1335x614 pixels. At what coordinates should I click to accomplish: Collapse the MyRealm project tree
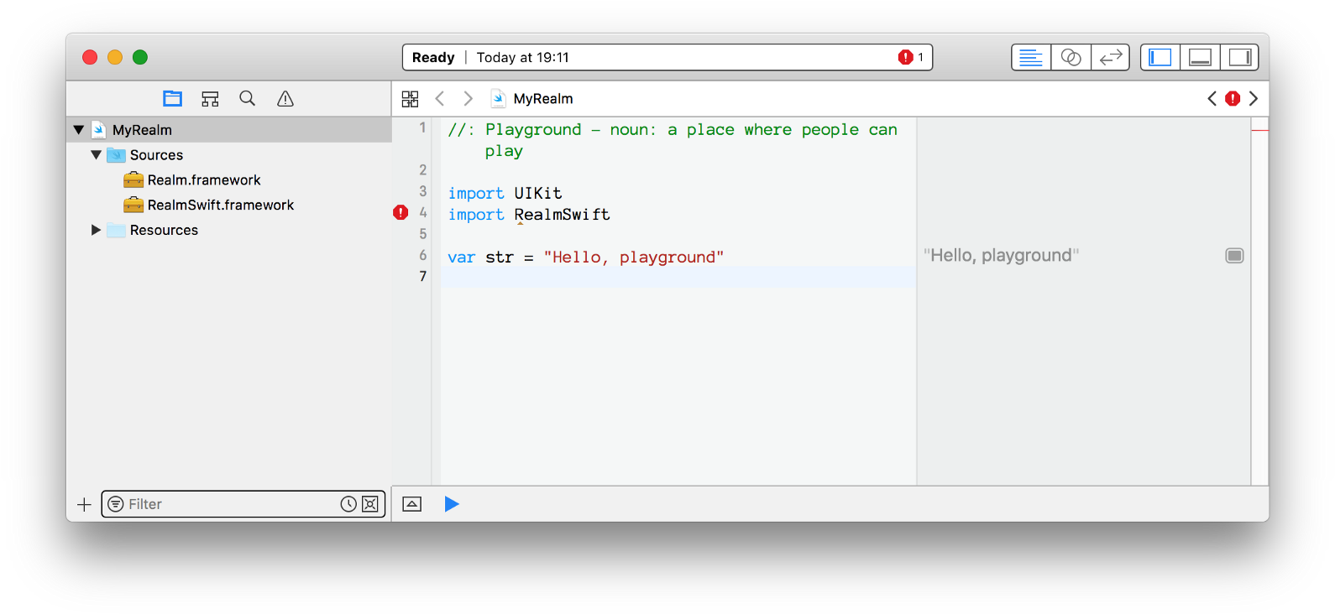(79, 130)
